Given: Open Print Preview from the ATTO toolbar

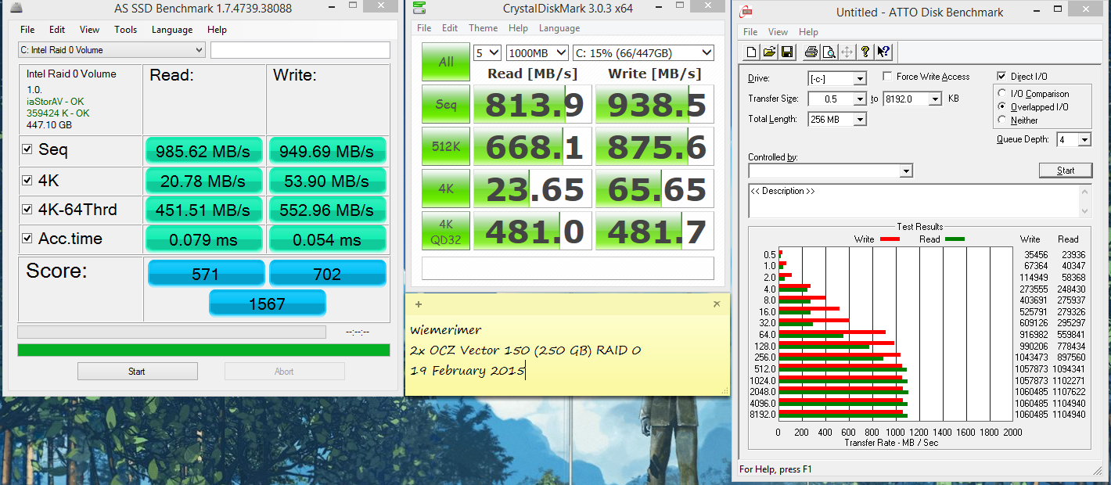Looking at the screenshot, I should click(x=828, y=52).
